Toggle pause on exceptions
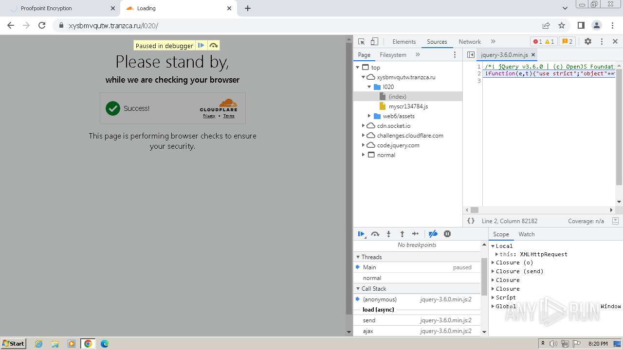This screenshot has width=623, height=350. coord(447,234)
